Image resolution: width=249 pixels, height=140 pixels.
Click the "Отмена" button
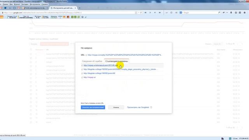[x=116, y=107]
